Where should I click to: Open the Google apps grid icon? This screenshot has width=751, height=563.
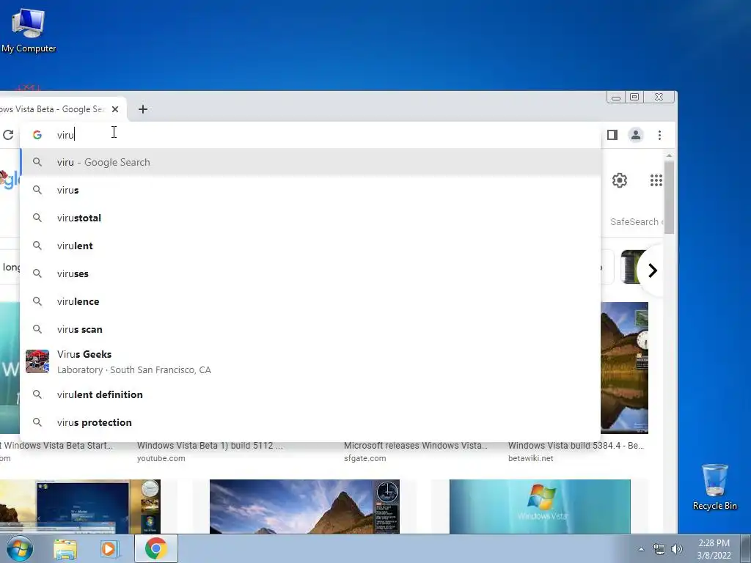click(x=656, y=180)
